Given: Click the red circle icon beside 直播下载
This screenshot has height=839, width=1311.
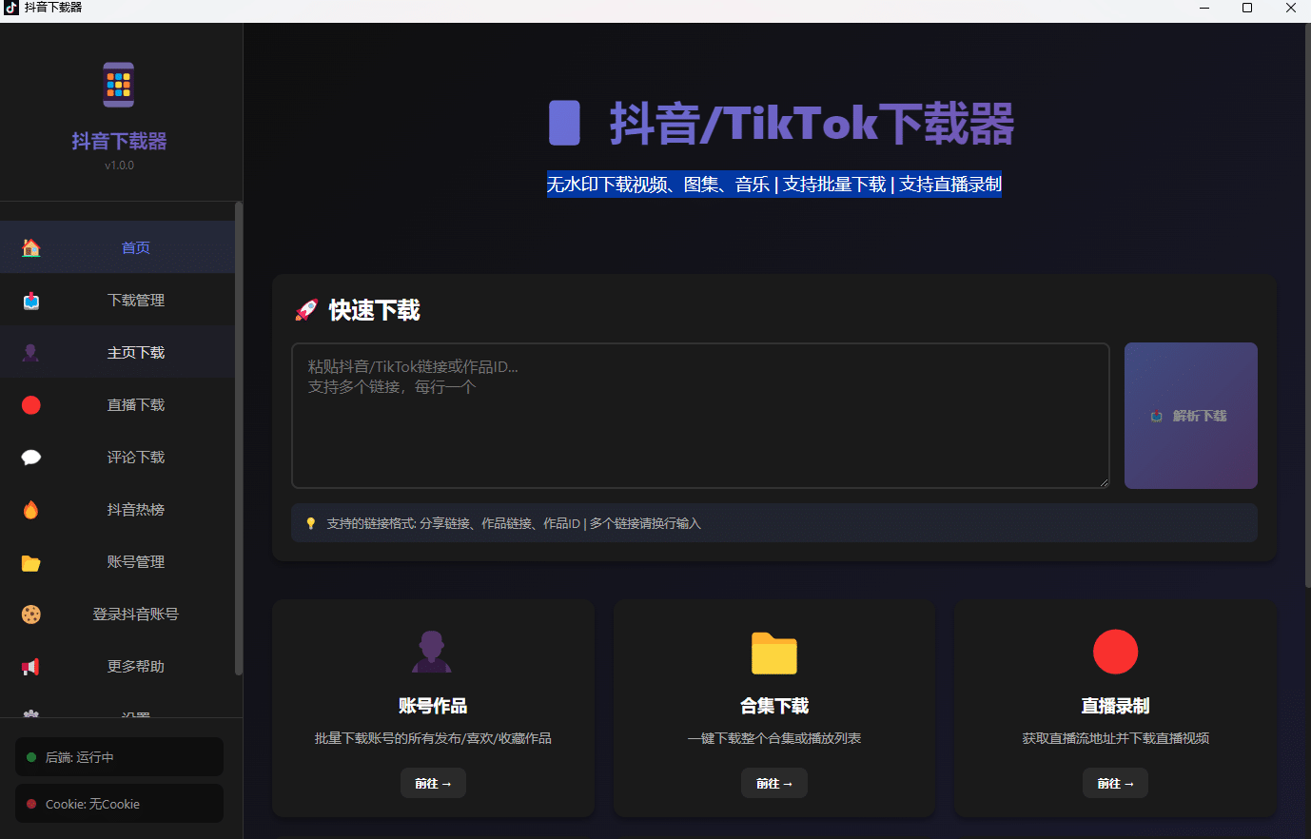Looking at the screenshot, I should (30, 404).
